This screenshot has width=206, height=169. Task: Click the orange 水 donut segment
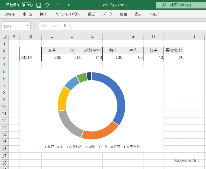[101, 133]
